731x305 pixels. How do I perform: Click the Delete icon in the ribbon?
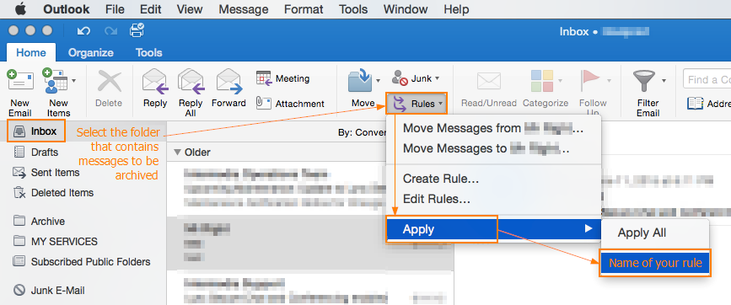coord(109,82)
